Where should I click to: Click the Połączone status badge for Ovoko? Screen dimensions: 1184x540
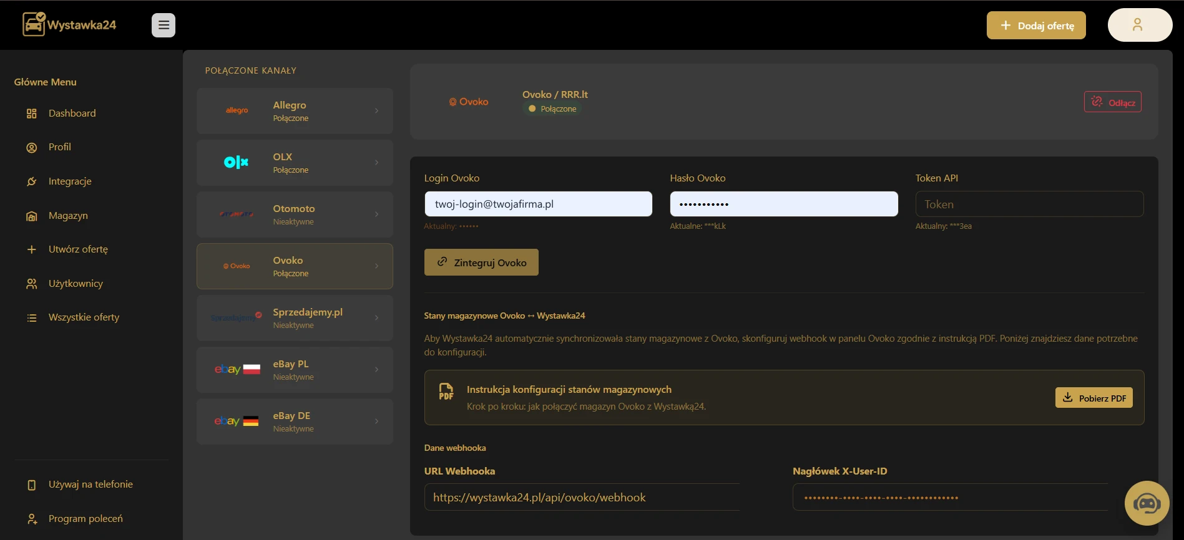[x=553, y=109]
